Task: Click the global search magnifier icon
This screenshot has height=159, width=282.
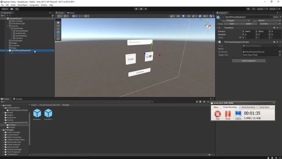Action: pyautogui.click(x=253, y=9)
